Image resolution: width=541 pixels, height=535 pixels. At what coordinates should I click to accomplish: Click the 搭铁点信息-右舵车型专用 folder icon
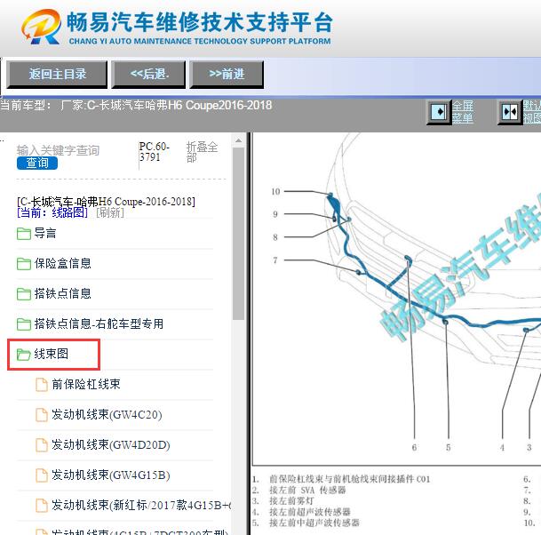24,324
